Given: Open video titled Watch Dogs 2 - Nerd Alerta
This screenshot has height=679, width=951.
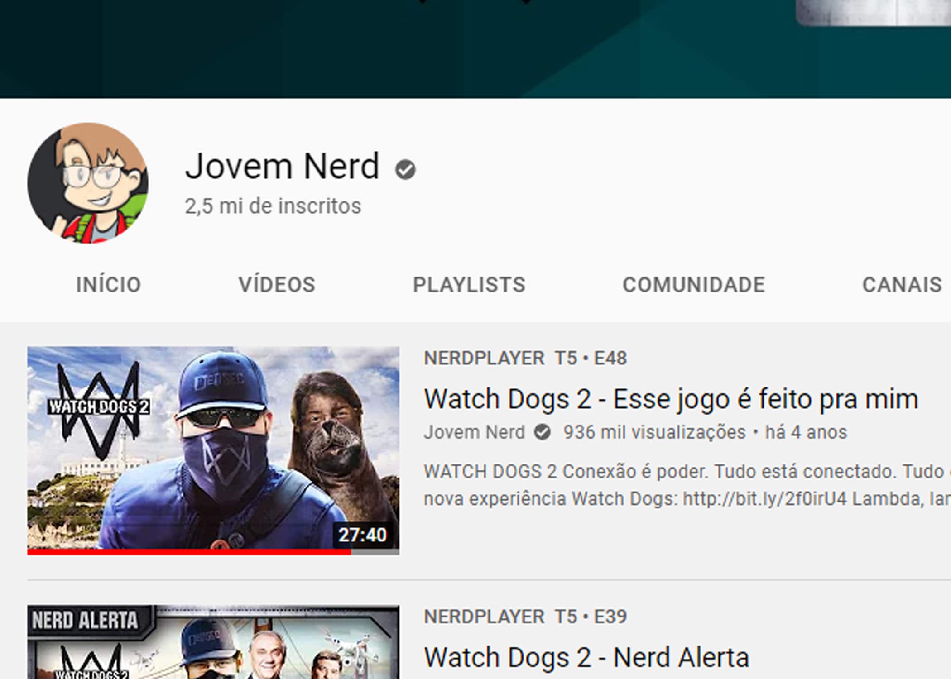Looking at the screenshot, I should (x=586, y=657).
